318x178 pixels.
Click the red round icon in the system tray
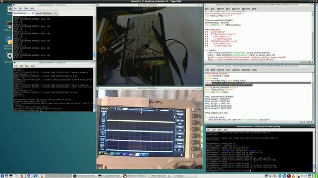tap(289, 176)
